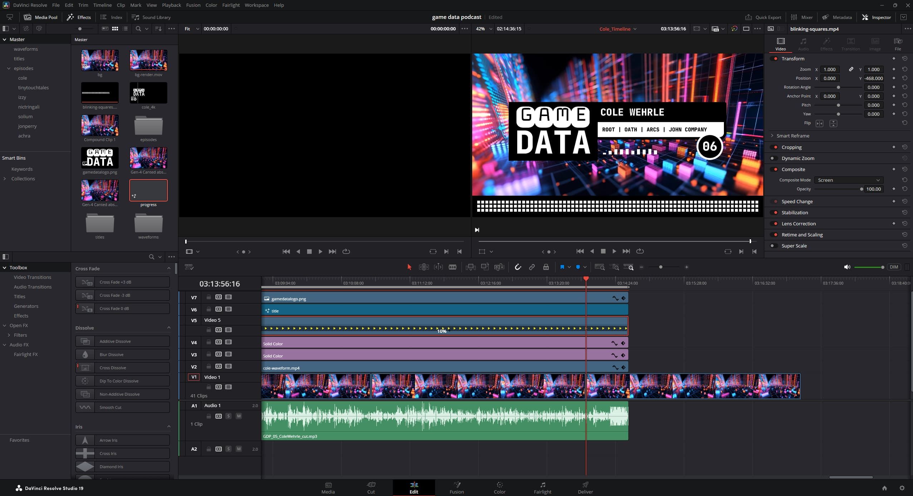This screenshot has width=913, height=496.
Task: Stop playback in timeline viewer
Action: pos(603,251)
